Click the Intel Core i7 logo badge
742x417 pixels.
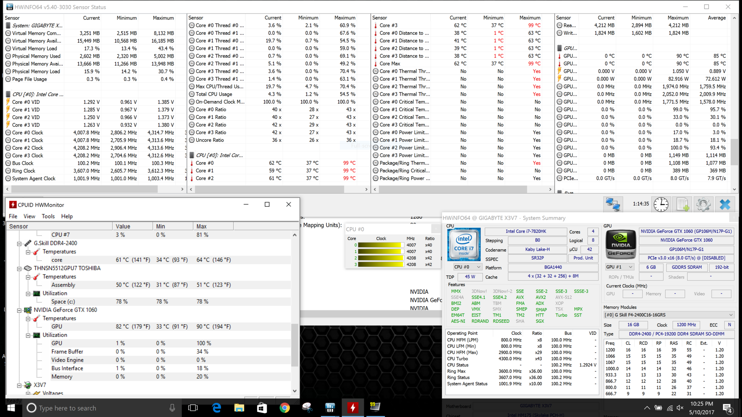coord(464,244)
